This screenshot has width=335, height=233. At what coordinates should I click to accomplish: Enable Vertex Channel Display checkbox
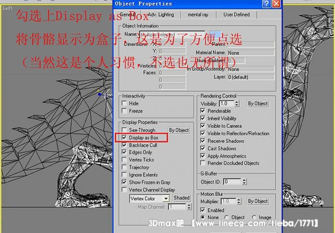(x=124, y=189)
